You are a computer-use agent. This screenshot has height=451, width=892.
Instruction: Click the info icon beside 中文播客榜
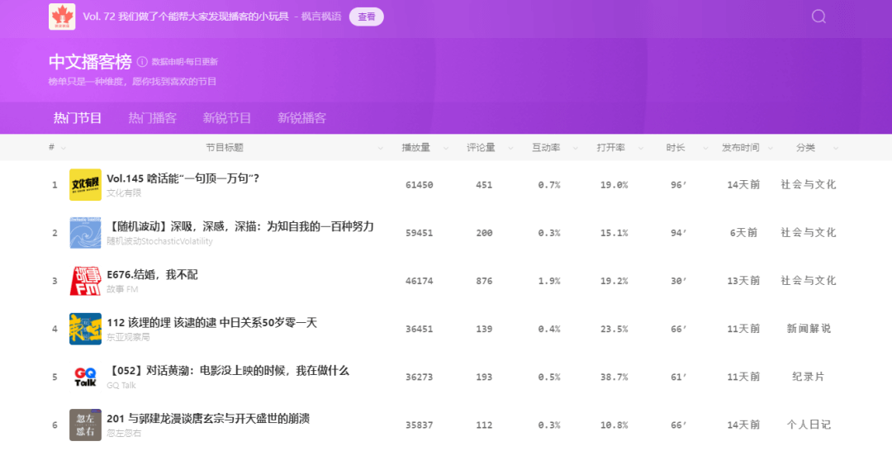(x=142, y=62)
